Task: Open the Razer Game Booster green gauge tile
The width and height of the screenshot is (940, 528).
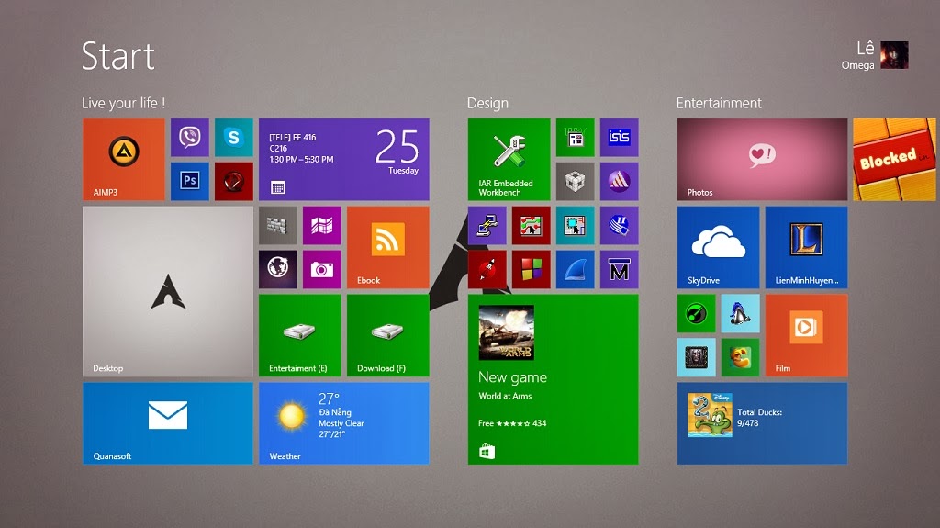Action: 696,313
